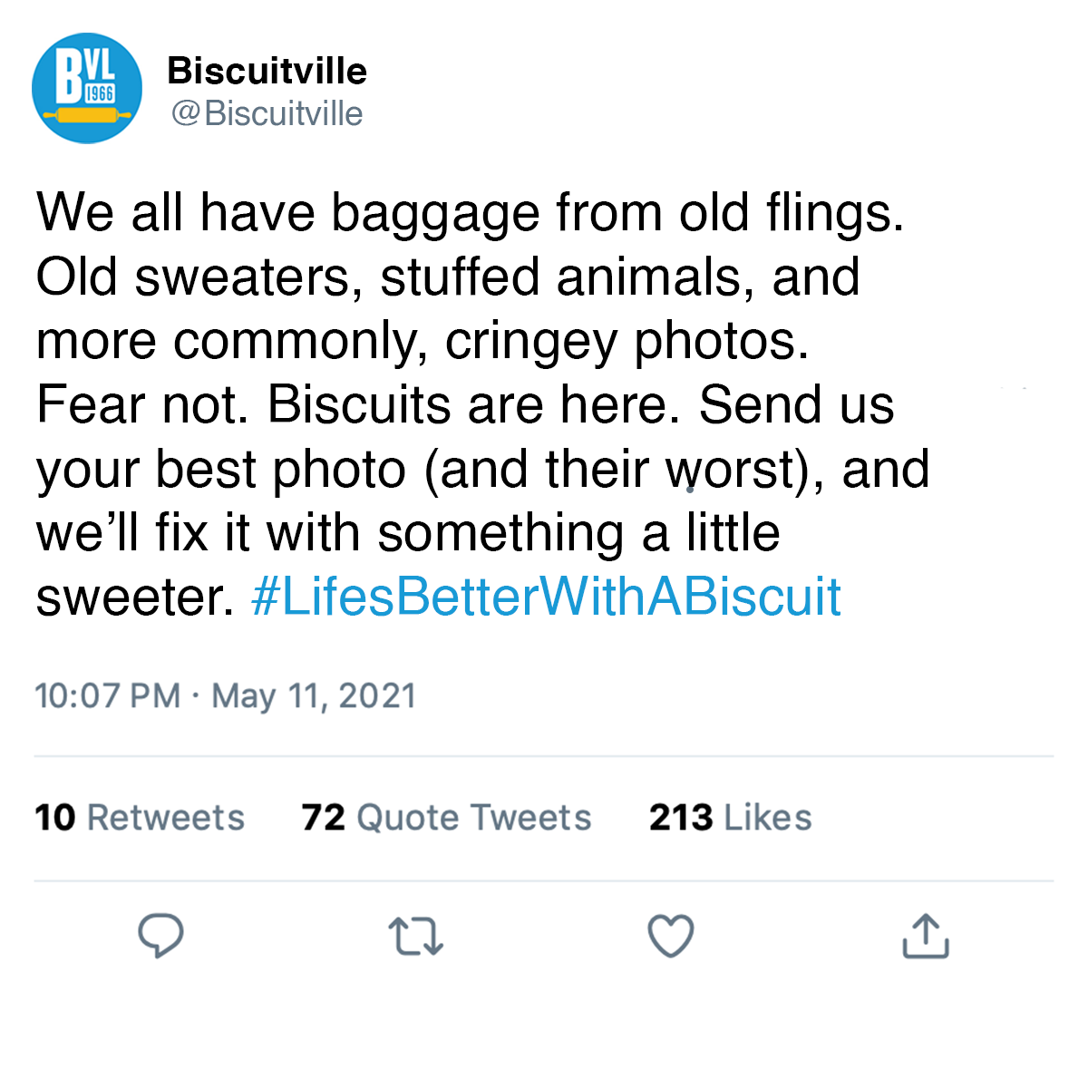Click the 1966 badge in the avatar
Screen dimensions: 1088x1088
tap(100, 93)
